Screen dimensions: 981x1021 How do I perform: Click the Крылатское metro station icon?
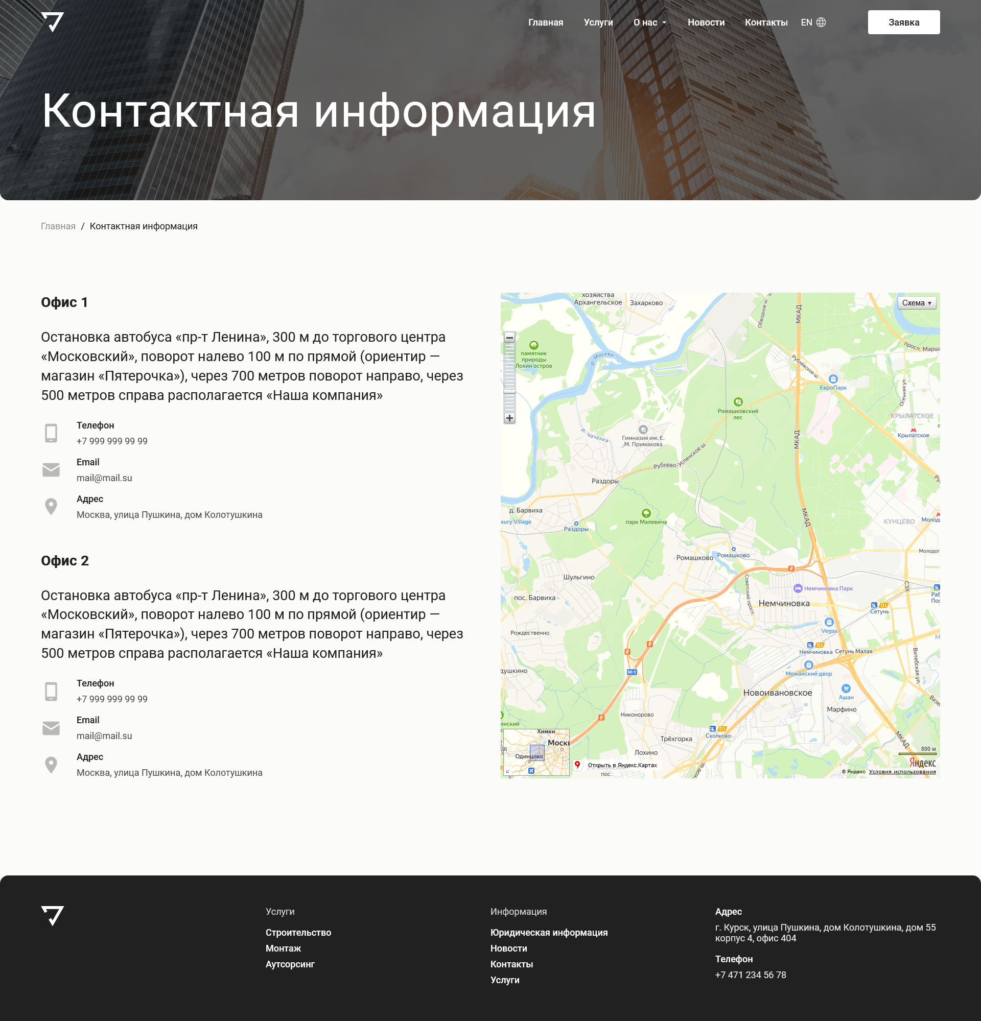point(913,430)
